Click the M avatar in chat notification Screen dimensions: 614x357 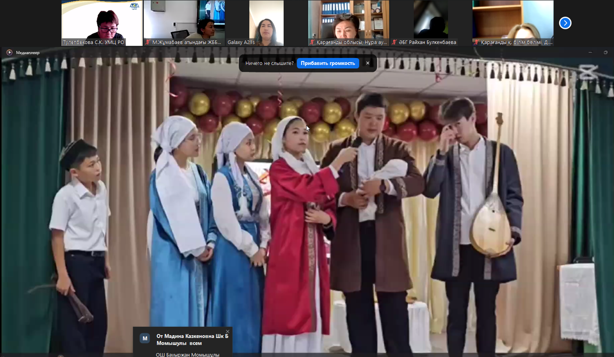tap(145, 338)
